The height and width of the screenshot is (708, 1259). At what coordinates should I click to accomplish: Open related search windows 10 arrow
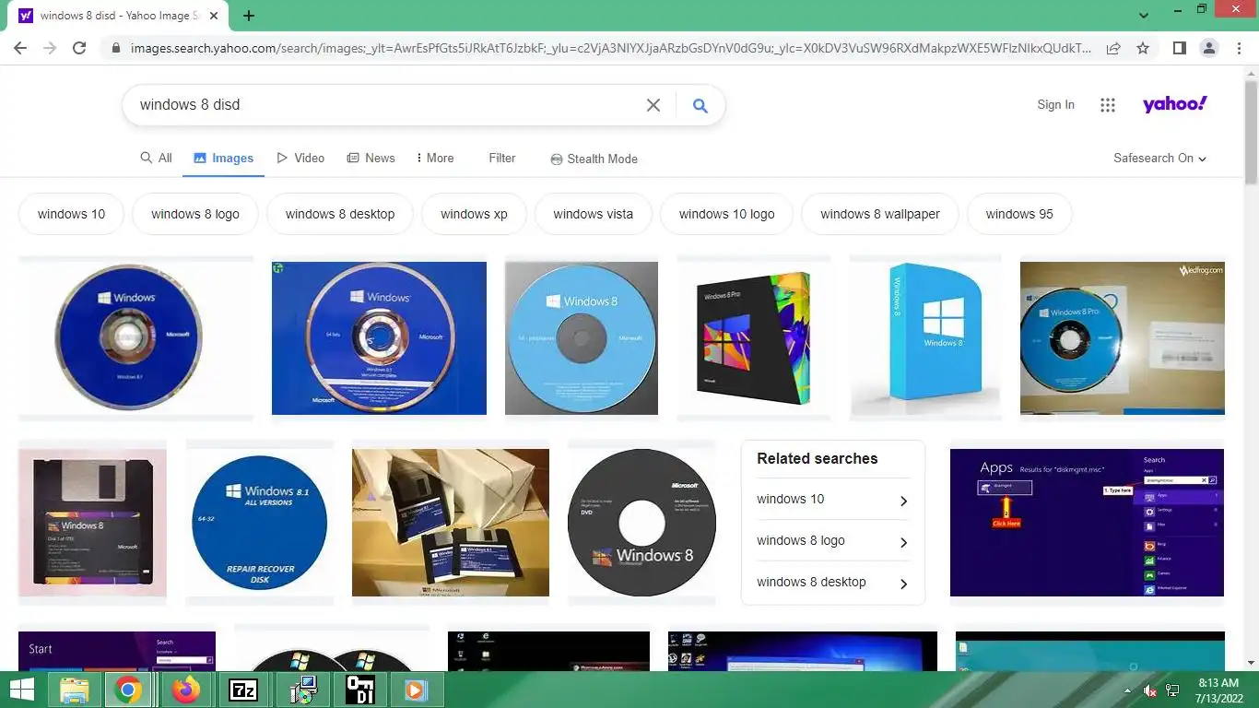[903, 501]
